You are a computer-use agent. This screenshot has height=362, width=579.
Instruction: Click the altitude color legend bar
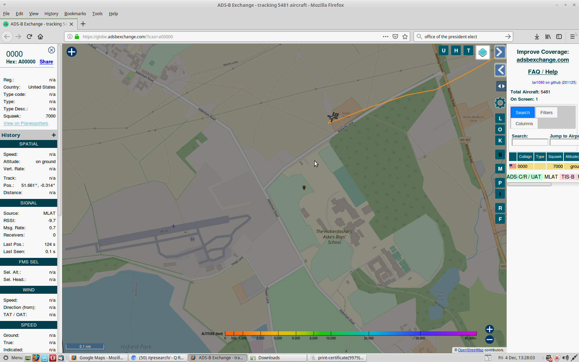[x=351, y=333]
